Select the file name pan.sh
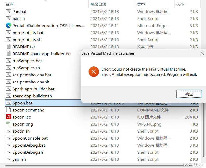 tap(18, 19)
